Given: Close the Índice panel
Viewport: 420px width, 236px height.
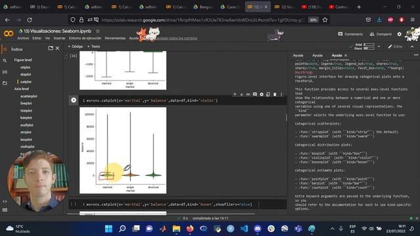Looking at the screenshot, I should [57, 48].
